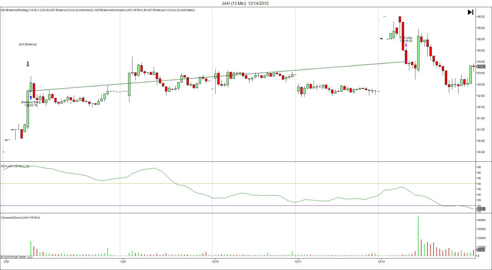Click the skip-to-latest-bar arrow icon
This screenshot has height=270, width=492.
coord(470,12)
